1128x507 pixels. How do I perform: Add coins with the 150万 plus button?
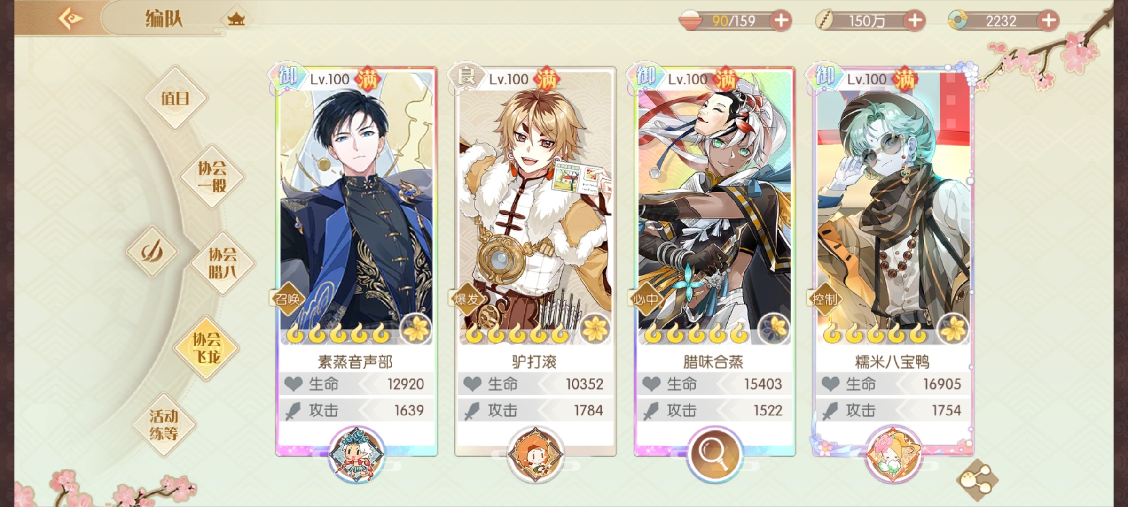[914, 21]
